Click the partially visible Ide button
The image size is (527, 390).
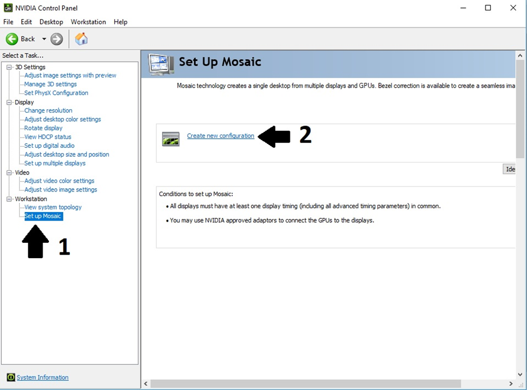point(509,169)
